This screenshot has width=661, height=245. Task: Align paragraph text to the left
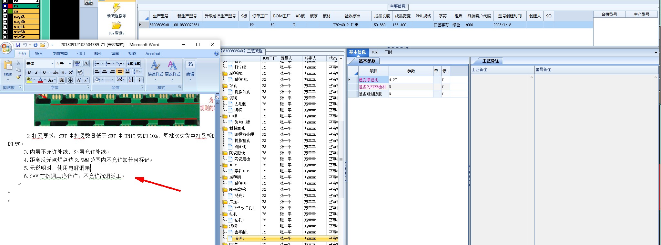click(97, 72)
